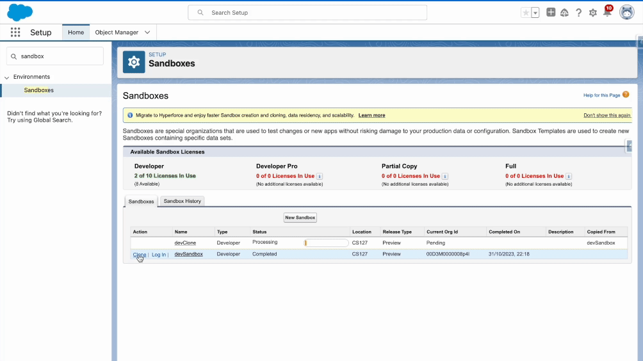Click the orange help icon beside Help for this Page
The image size is (643, 361).
coord(625,95)
